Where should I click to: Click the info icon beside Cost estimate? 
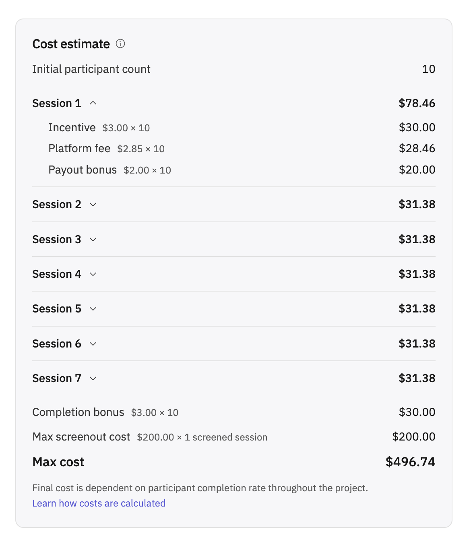[120, 43]
